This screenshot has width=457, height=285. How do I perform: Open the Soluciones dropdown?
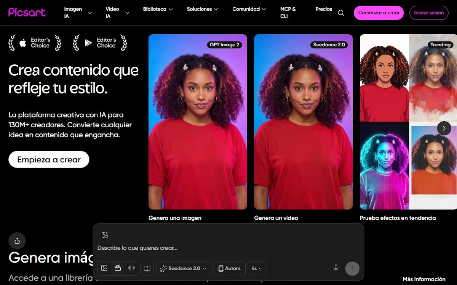click(x=202, y=9)
